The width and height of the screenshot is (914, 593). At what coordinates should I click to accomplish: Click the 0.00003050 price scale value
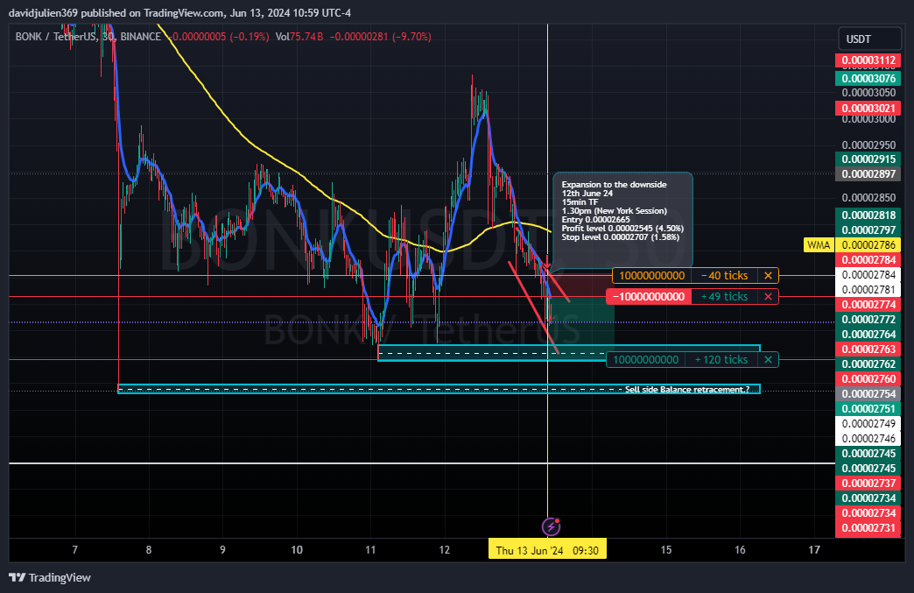868,93
